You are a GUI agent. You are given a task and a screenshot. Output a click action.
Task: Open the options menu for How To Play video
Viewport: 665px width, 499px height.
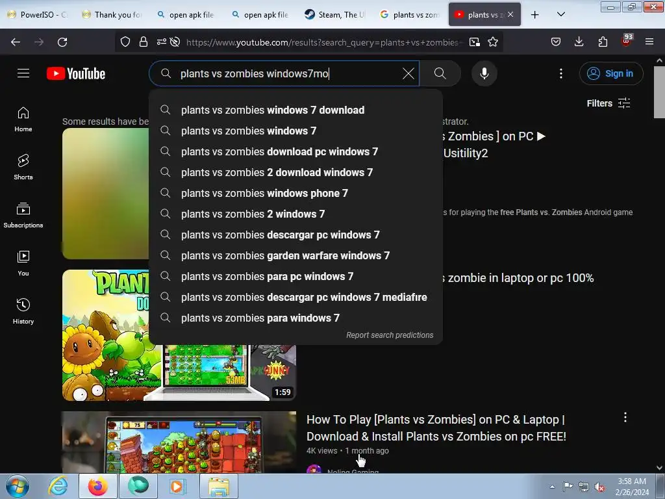[625, 417]
